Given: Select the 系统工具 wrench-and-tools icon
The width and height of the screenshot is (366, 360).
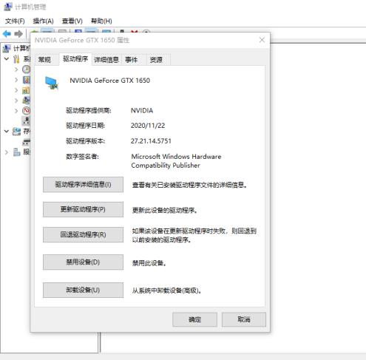Looking at the screenshot, I should 16,59.
